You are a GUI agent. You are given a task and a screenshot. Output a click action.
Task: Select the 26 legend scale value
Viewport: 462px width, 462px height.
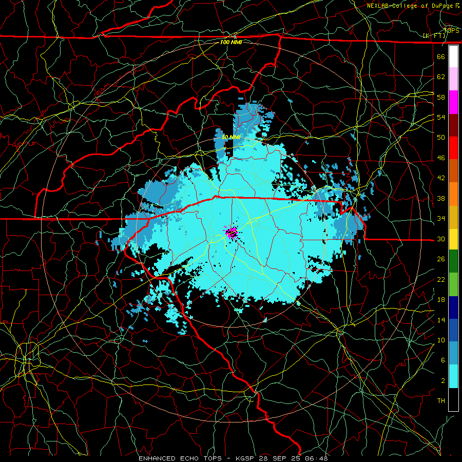(441, 259)
